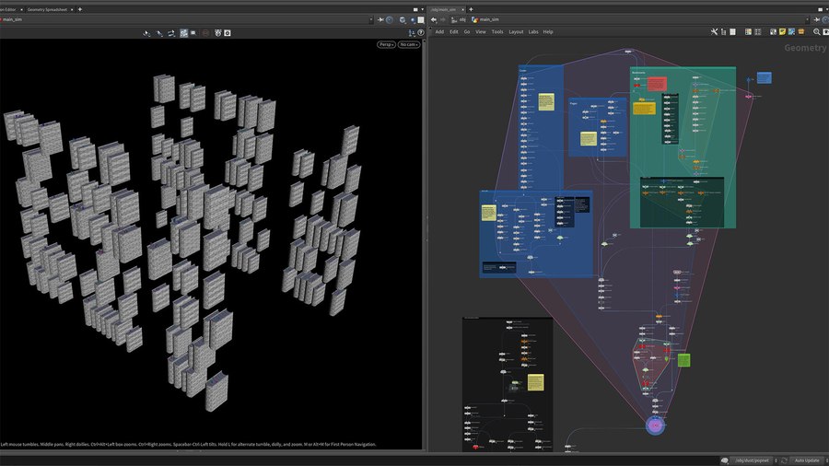Click the /obj/dust/popnet path field
This screenshot has height=466, width=829.
coord(753,460)
